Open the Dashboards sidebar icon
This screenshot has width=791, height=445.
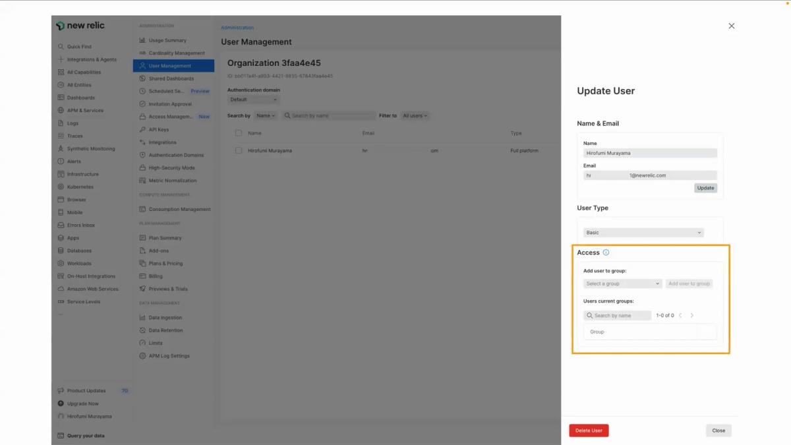coord(61,98)
